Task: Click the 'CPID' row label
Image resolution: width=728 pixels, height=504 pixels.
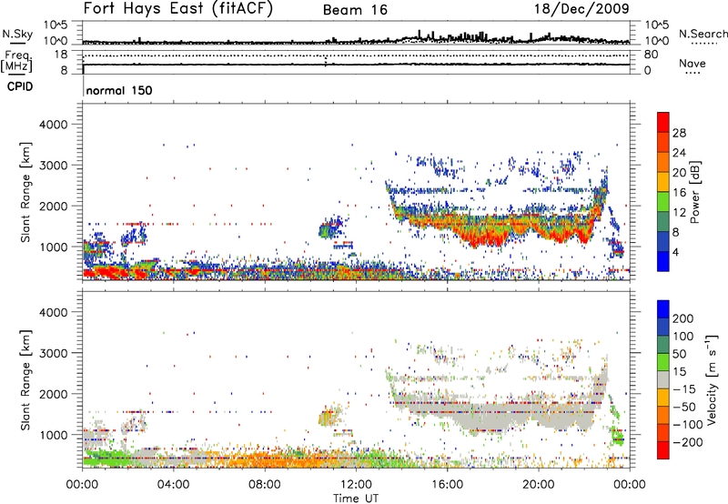Action: (x=20, y=86)
